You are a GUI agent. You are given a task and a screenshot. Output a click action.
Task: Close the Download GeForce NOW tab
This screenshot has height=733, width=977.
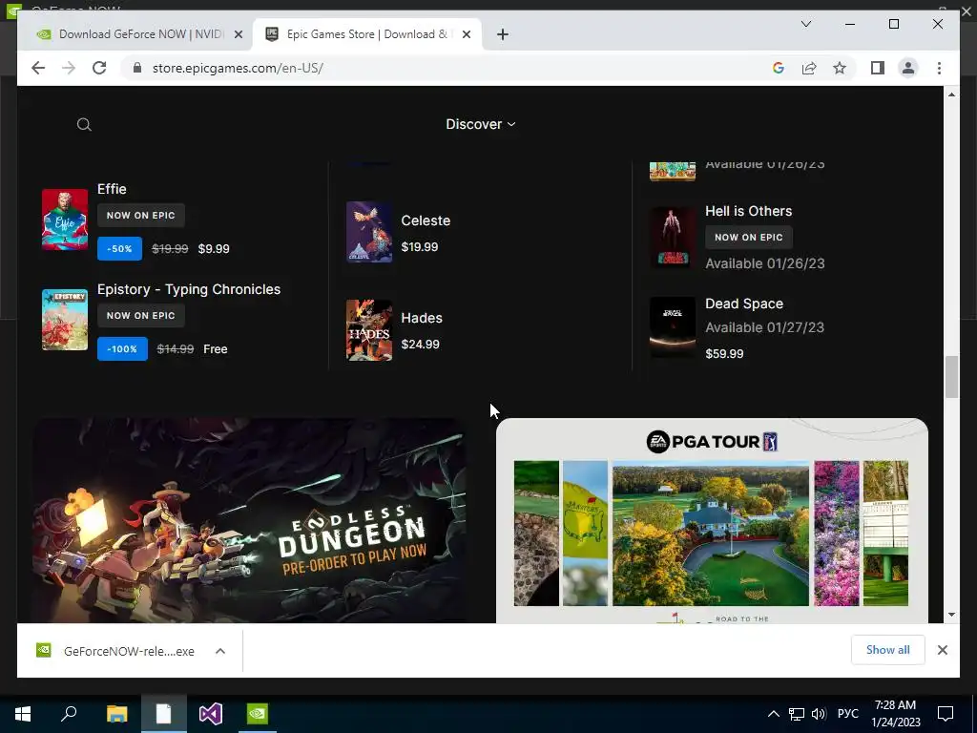(x=238, y=34)
